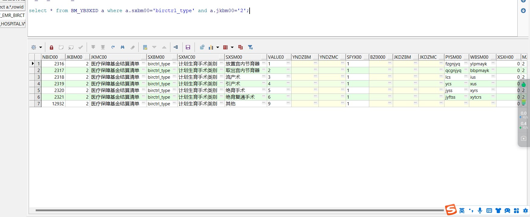
Task: Open single record view icon
Action: (x=145, y=47)
